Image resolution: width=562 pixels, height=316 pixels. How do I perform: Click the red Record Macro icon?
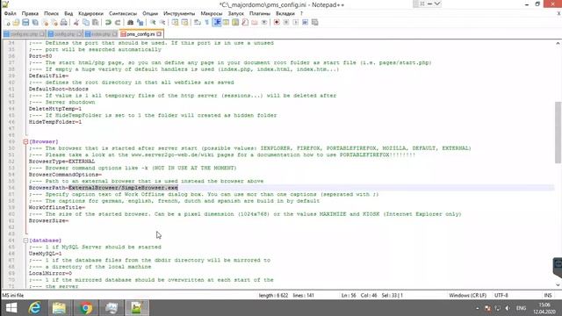[277, 23]
